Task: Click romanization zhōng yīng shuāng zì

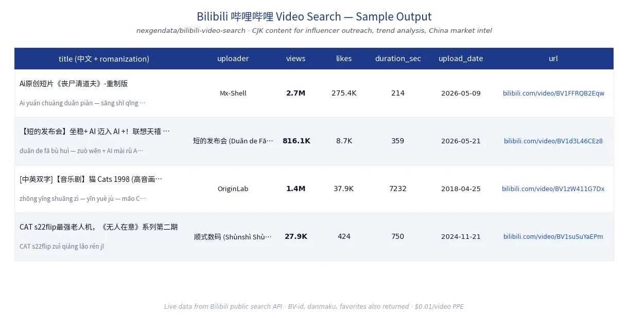Action: point(83,198)
